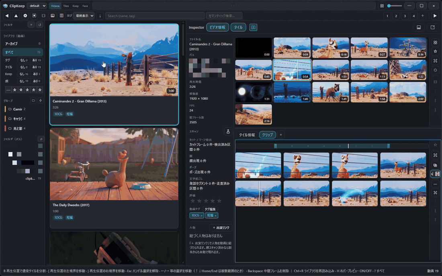This screenshot has width=442, height=276.
Task: Click the back arrow toolbar button
Action: [7, 16]
